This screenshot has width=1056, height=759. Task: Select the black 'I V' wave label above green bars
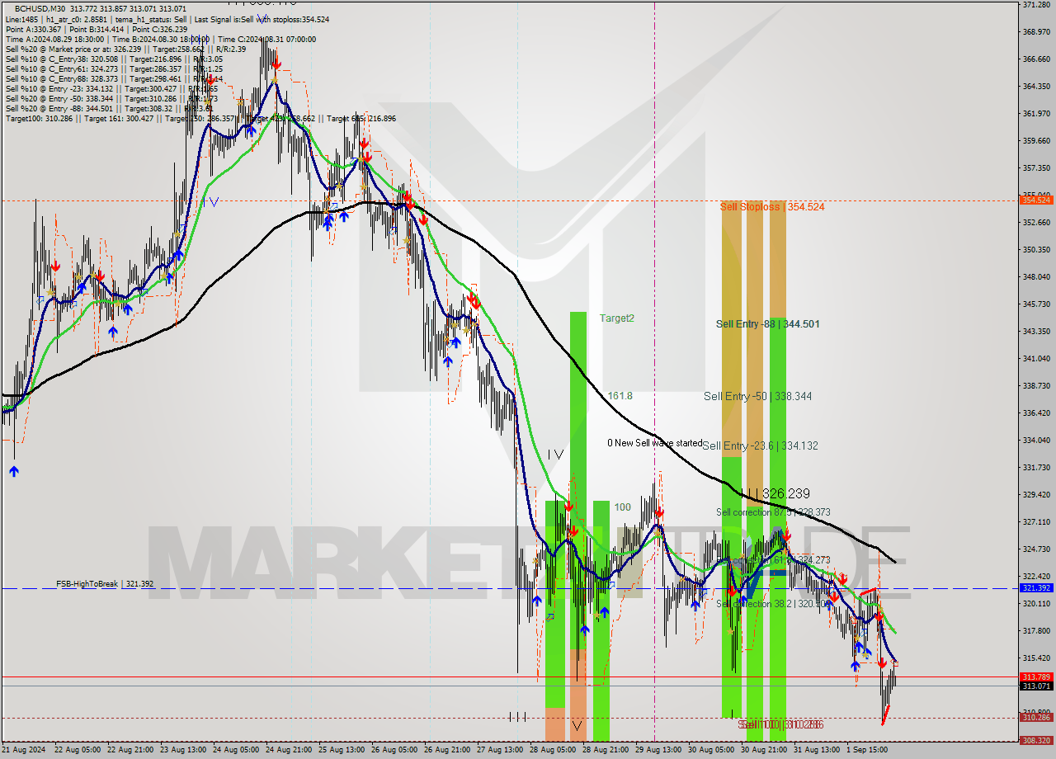(555, 454)
